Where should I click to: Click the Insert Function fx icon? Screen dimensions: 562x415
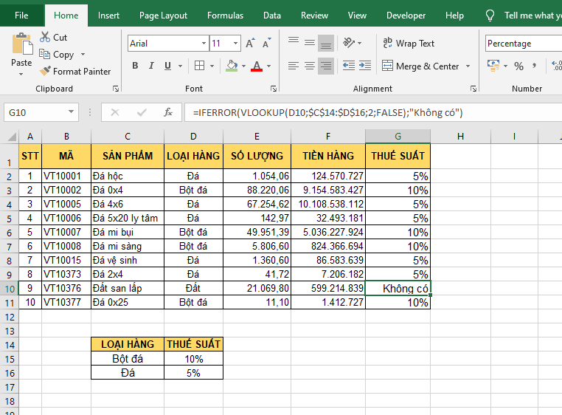click(168, 112)
